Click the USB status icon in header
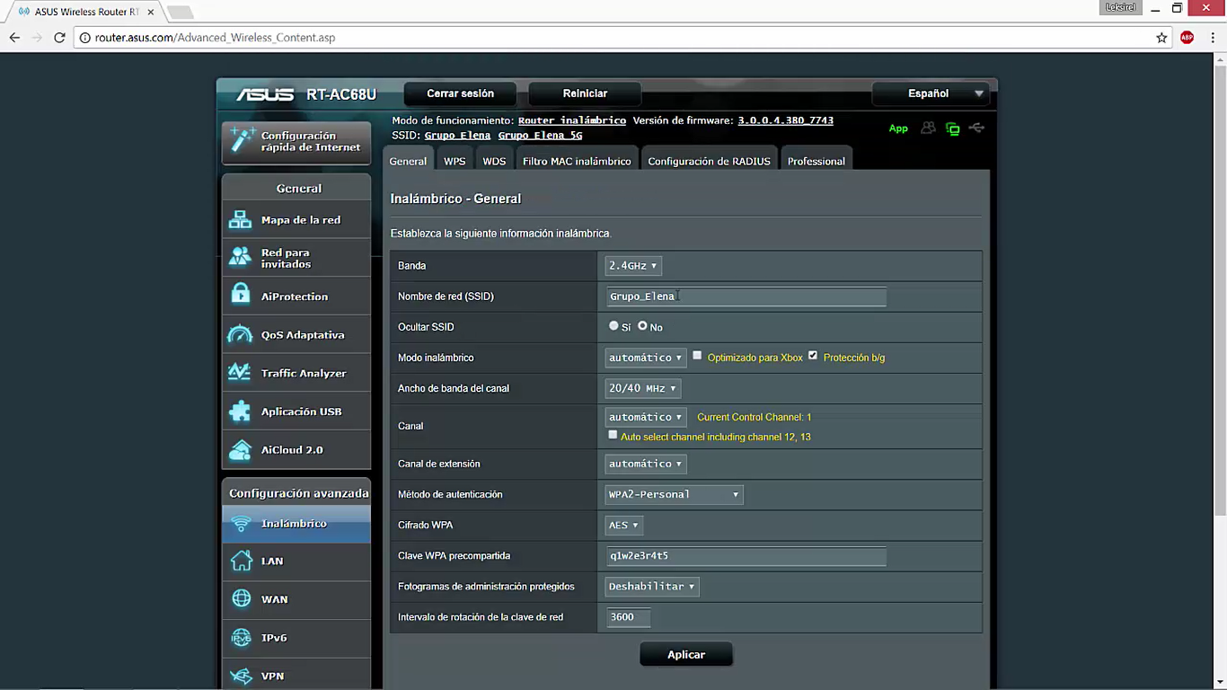 [977, 128]
